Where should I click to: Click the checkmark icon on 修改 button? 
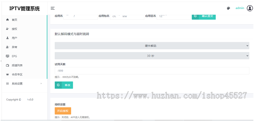[58, 85]
